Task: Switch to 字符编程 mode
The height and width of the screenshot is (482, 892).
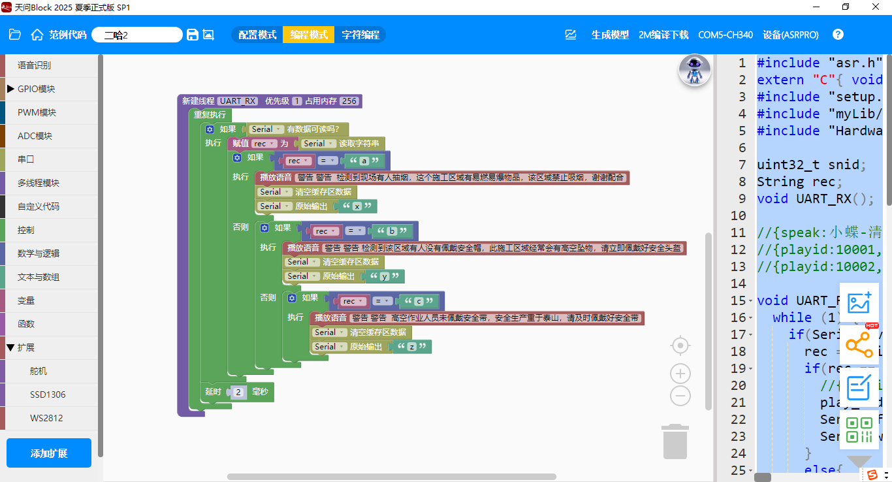Action: tap(360, 35)
